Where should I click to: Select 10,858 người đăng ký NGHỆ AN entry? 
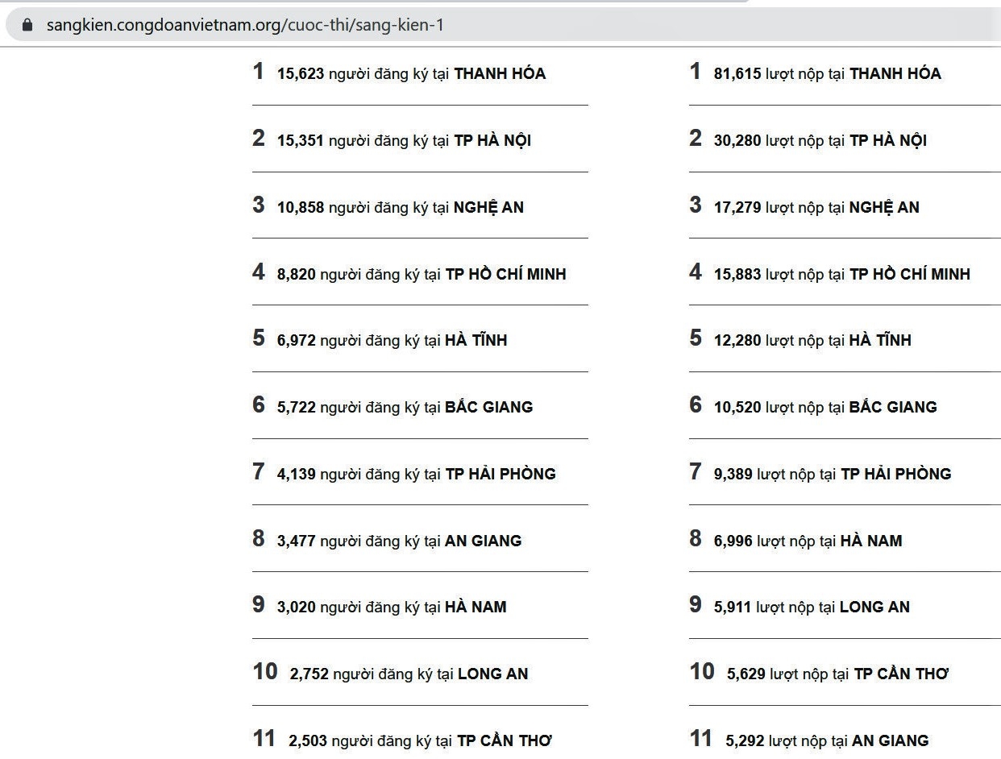[400, 207]
